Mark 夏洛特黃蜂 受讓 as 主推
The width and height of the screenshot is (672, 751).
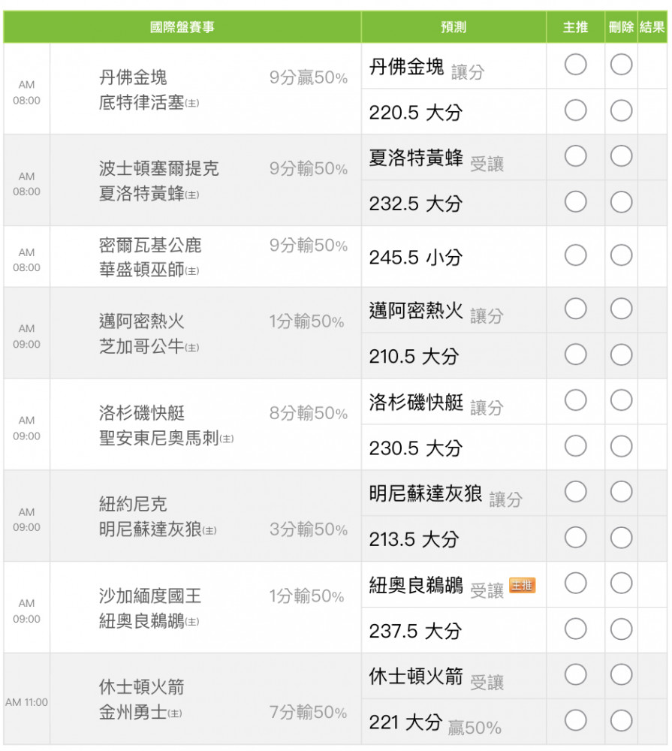coord(575,156)
